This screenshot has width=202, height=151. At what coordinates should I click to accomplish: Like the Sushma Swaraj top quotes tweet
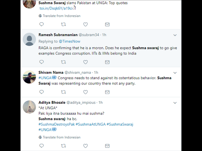86,24
